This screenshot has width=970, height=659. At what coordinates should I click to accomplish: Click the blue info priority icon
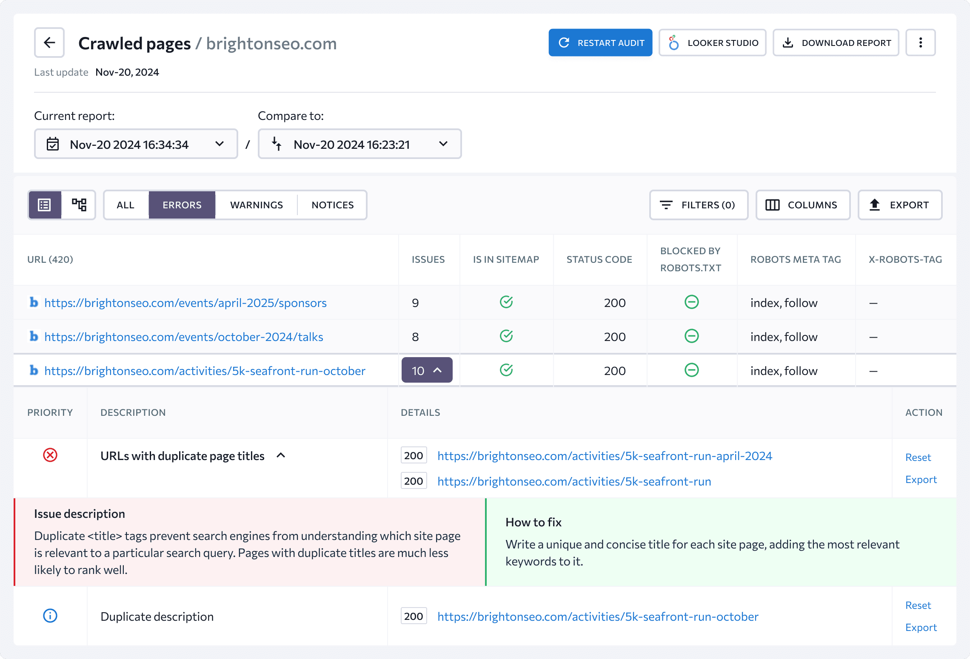click(x=50, y=616)
